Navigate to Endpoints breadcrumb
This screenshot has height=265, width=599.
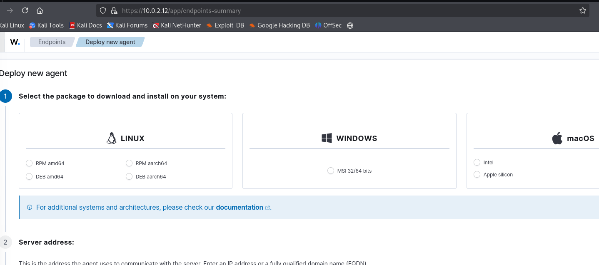pyautogui.click(x=52, y=42)
